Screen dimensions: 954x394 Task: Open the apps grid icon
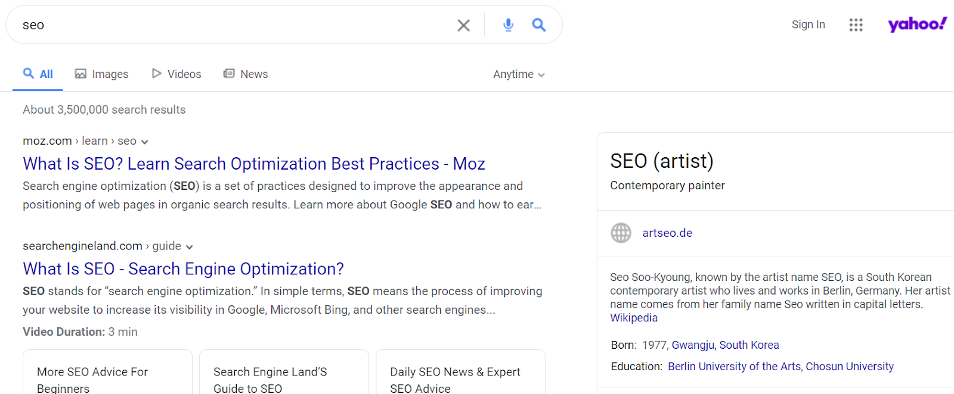856,24
